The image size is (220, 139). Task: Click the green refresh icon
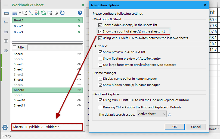point(44,13)
